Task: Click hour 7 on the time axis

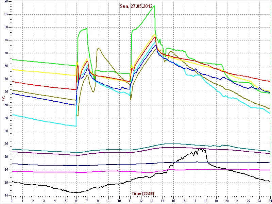Action: (87, 201)
